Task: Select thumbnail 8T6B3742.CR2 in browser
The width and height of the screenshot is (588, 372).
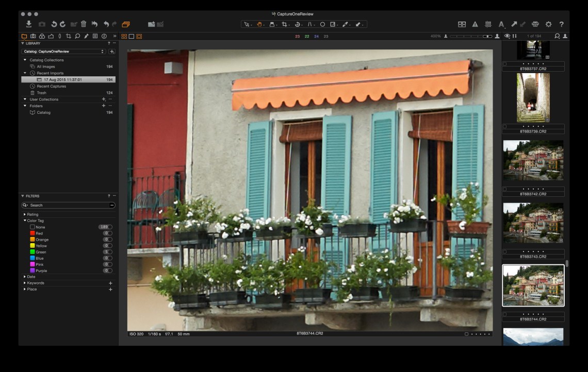Action: tap(533, 160)
